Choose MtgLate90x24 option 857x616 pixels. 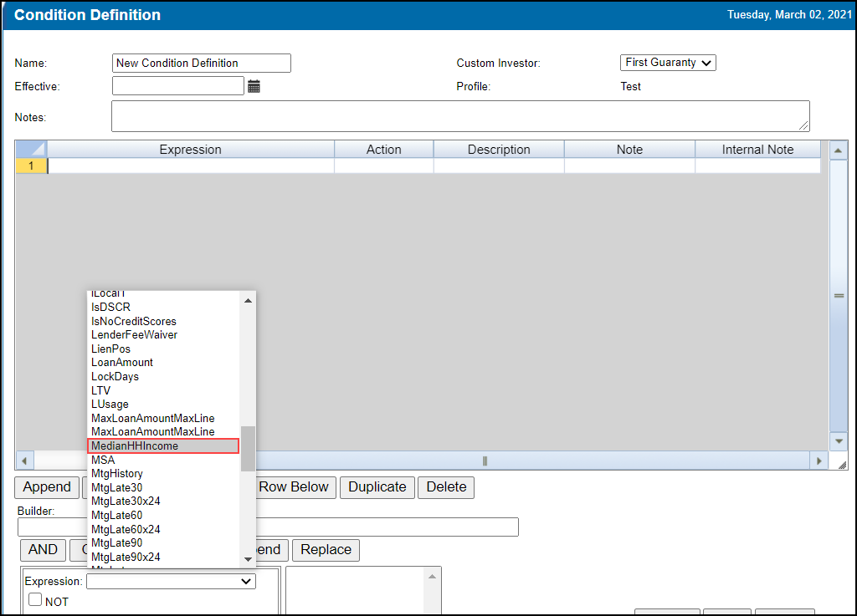163,557
